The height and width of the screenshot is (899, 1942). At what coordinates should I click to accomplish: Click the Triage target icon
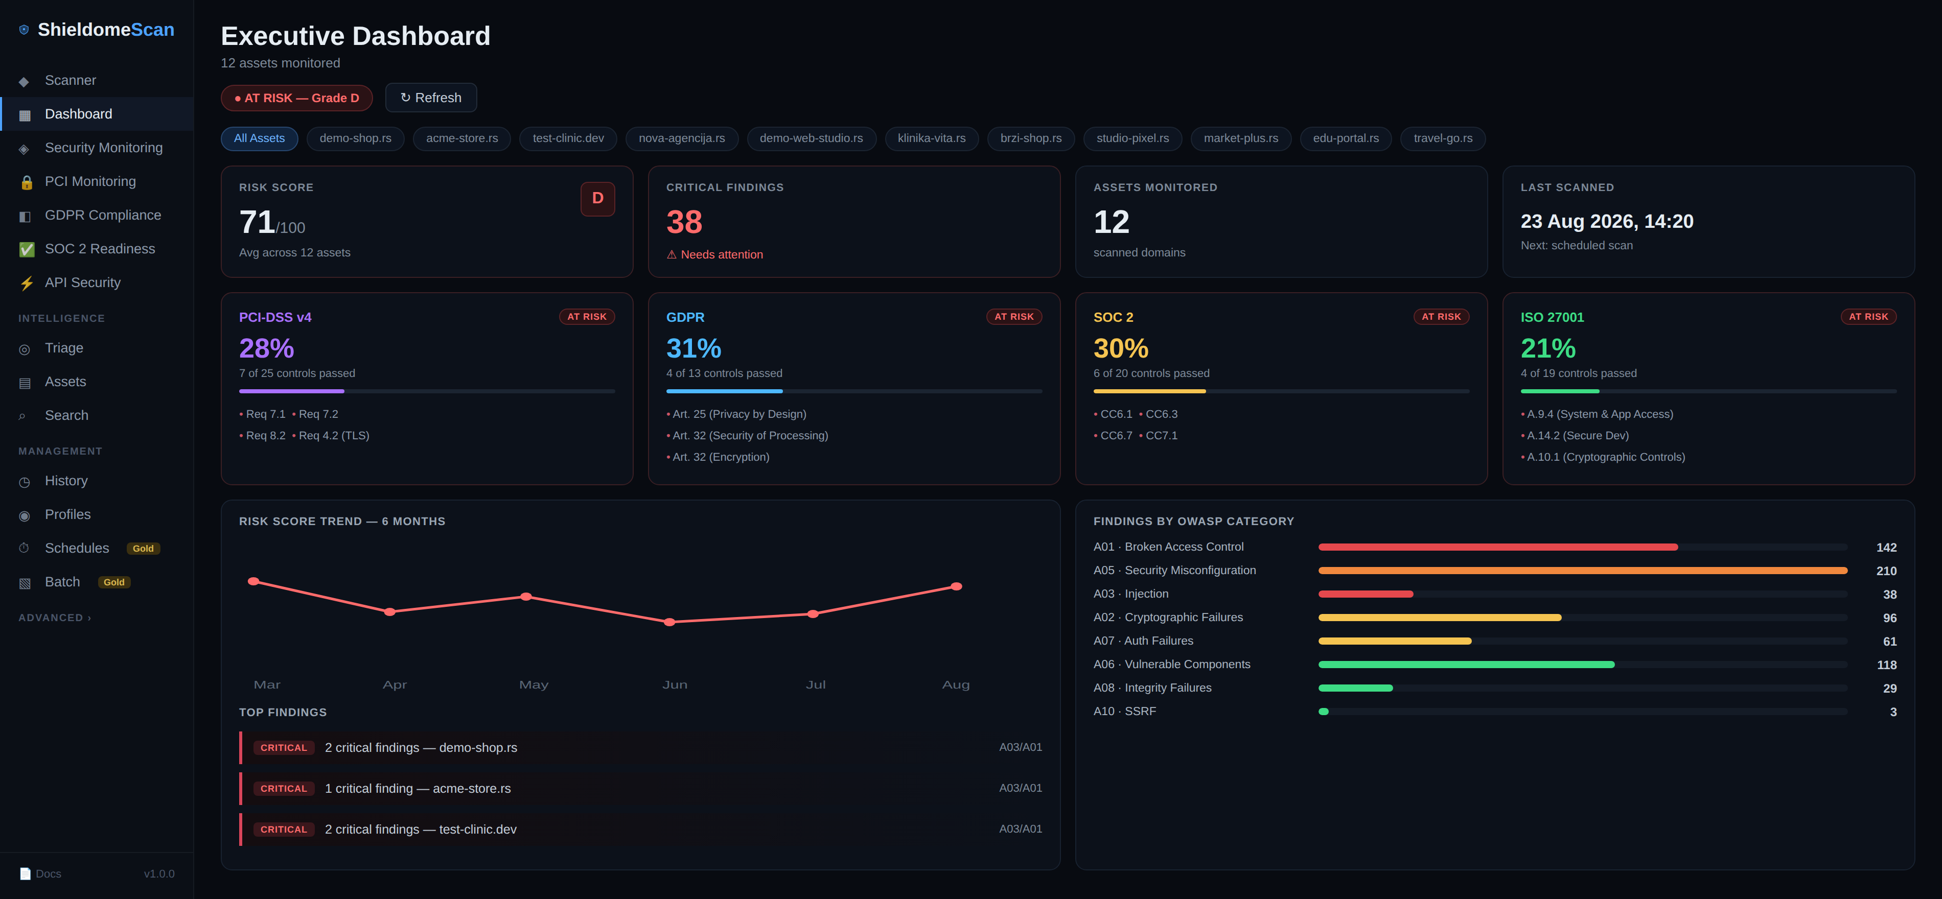[24, 349]
